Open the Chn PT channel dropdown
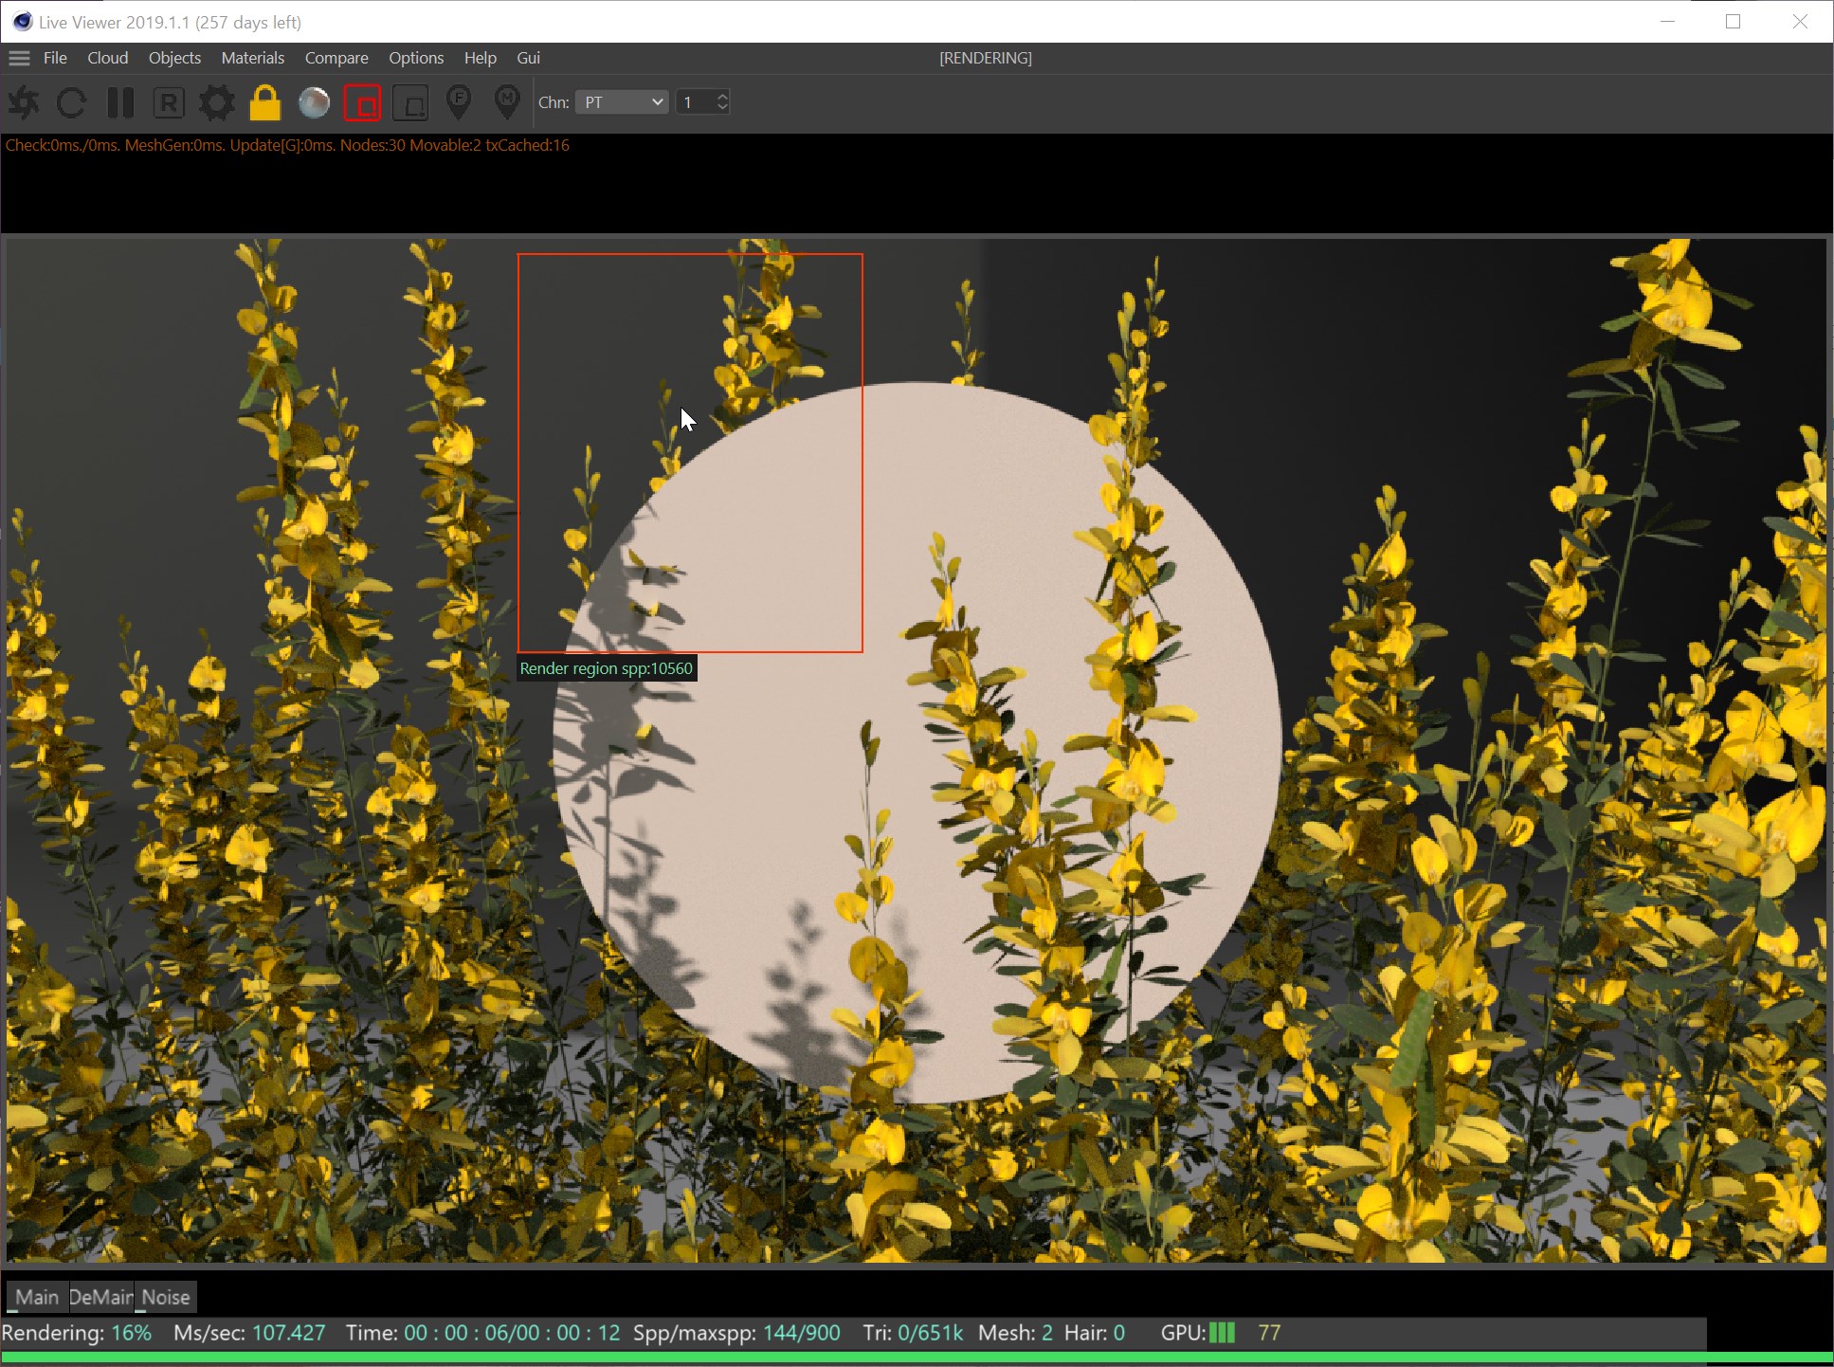1834x1367 pixels. [x=622, y=102]
